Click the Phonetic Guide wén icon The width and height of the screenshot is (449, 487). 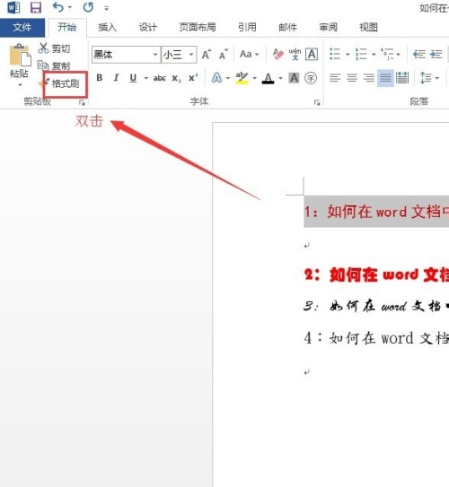pos(295,55)
